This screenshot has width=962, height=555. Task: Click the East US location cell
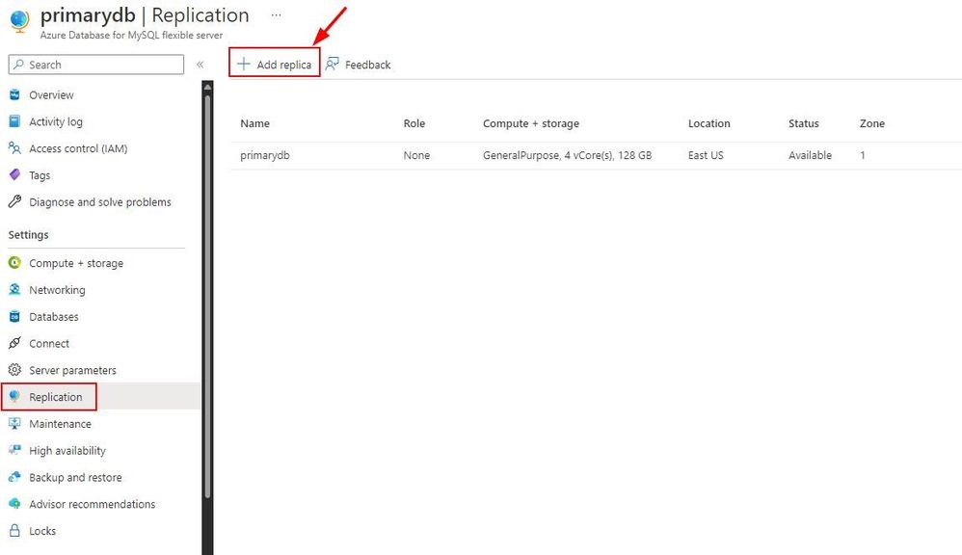tap(706, 155)
